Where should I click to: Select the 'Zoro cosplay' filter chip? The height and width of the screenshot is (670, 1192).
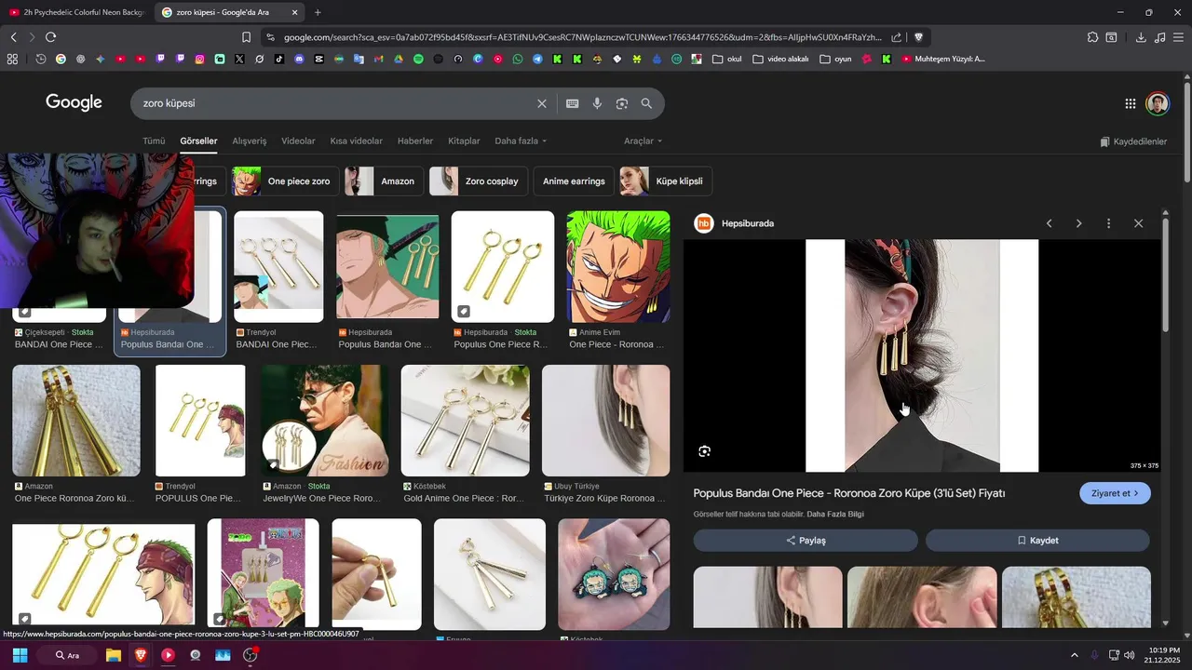click(x=479, y=181)
